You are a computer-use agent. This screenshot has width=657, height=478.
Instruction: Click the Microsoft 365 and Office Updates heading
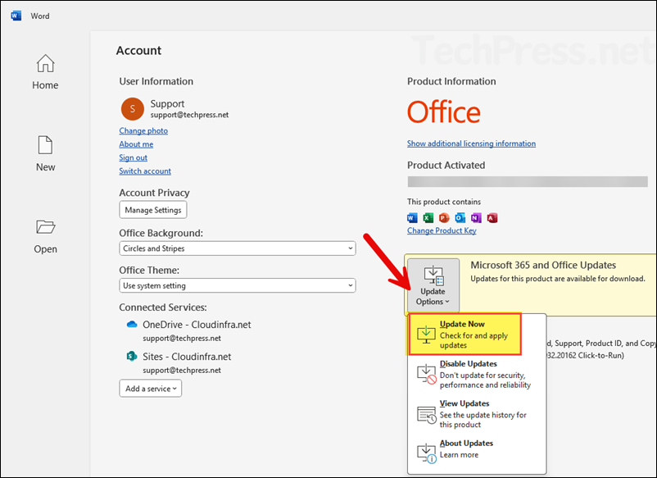543,265
